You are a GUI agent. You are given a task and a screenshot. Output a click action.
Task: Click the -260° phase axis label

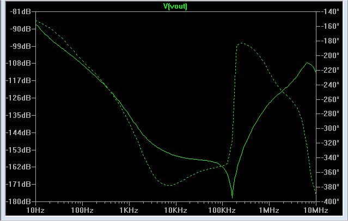click(x=330, y=99)
